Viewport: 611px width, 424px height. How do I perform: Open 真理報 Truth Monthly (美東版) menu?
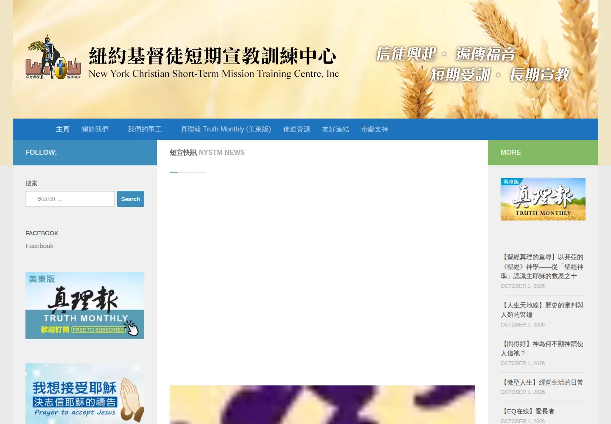tap(226, 129)
